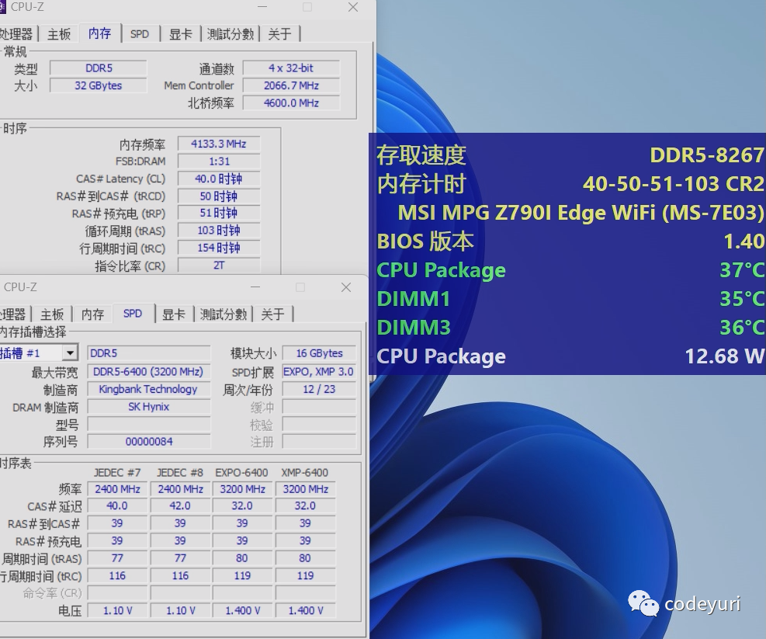Viewport: 766px width, 639px height.
Task: Click the 1.10 V voltage in JEDEC #7
Action: (x=117, y=610)
